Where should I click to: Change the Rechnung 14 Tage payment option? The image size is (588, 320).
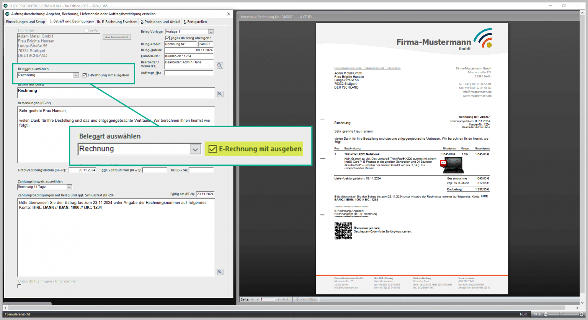click(x=69, y=187)
